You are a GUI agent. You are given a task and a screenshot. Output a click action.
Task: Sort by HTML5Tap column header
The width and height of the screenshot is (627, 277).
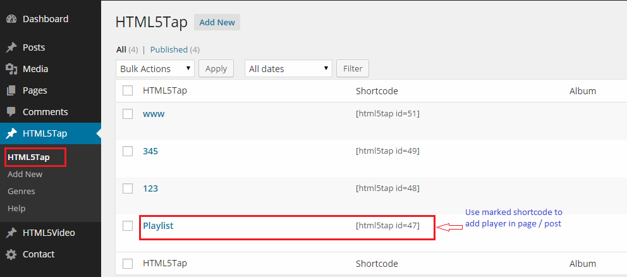165,91
